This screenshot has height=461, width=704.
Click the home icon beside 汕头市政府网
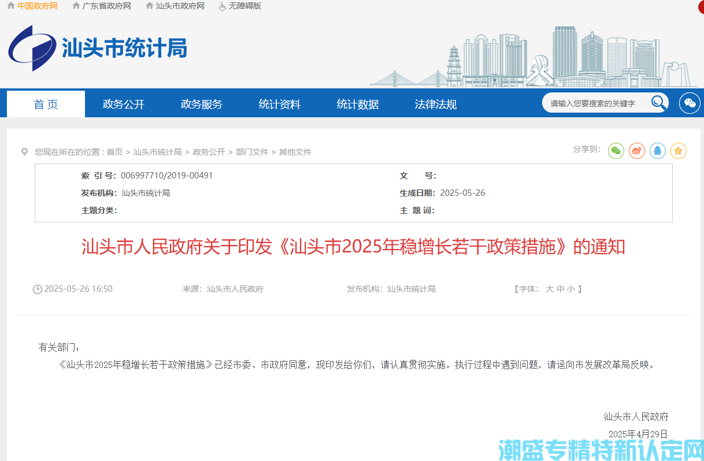[x=150, y=6]
